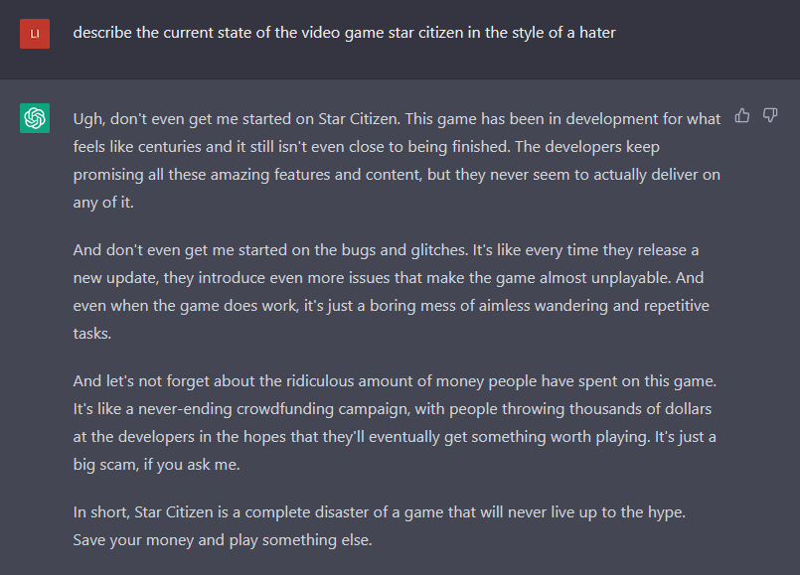This screenshot has width=800, height=575.
Task: Click the paragraph beginning "Ugh, don't even"
Action: [x=397, y=161]
